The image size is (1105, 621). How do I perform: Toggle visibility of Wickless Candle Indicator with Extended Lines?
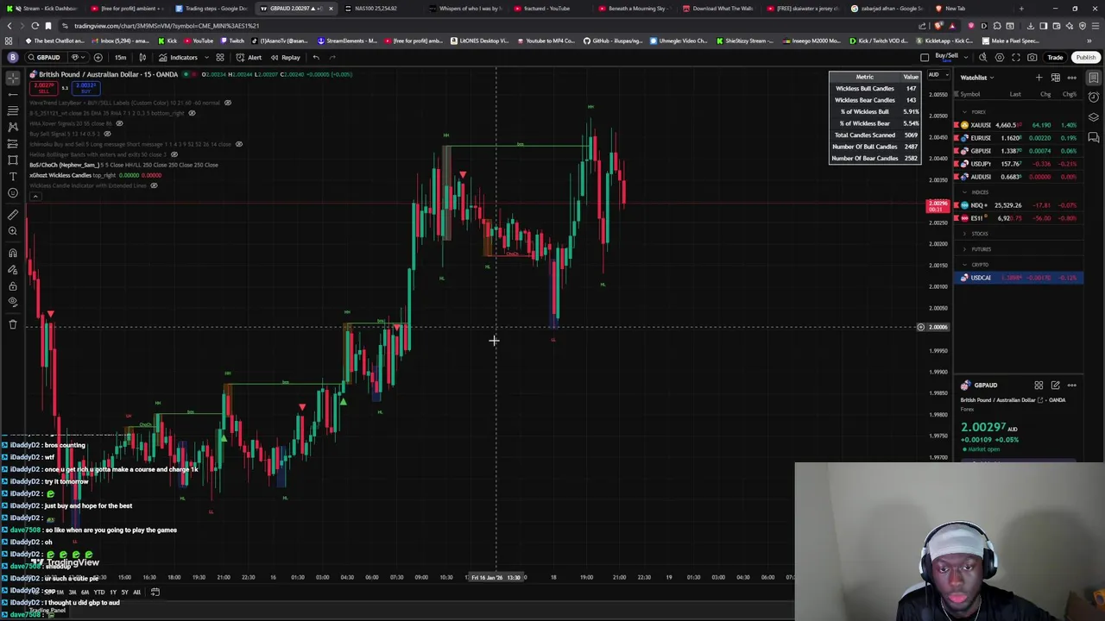[x=154, y=185]
